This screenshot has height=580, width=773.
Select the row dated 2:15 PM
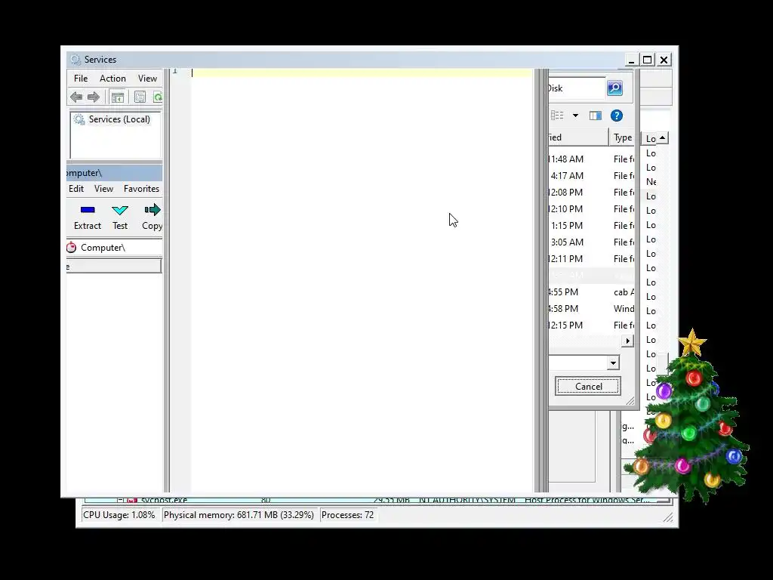tap(592, 325)
